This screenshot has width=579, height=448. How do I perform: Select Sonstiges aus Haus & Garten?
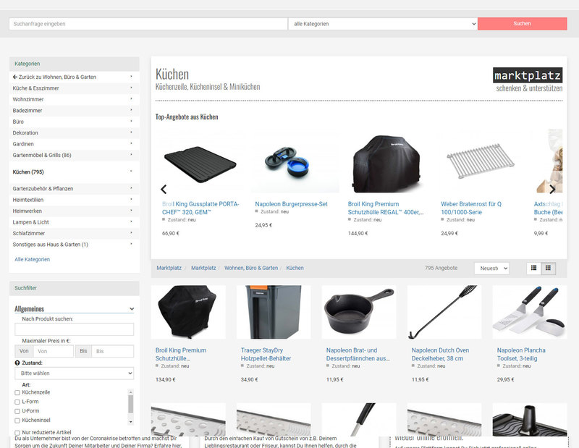click(x=50, y=245)
